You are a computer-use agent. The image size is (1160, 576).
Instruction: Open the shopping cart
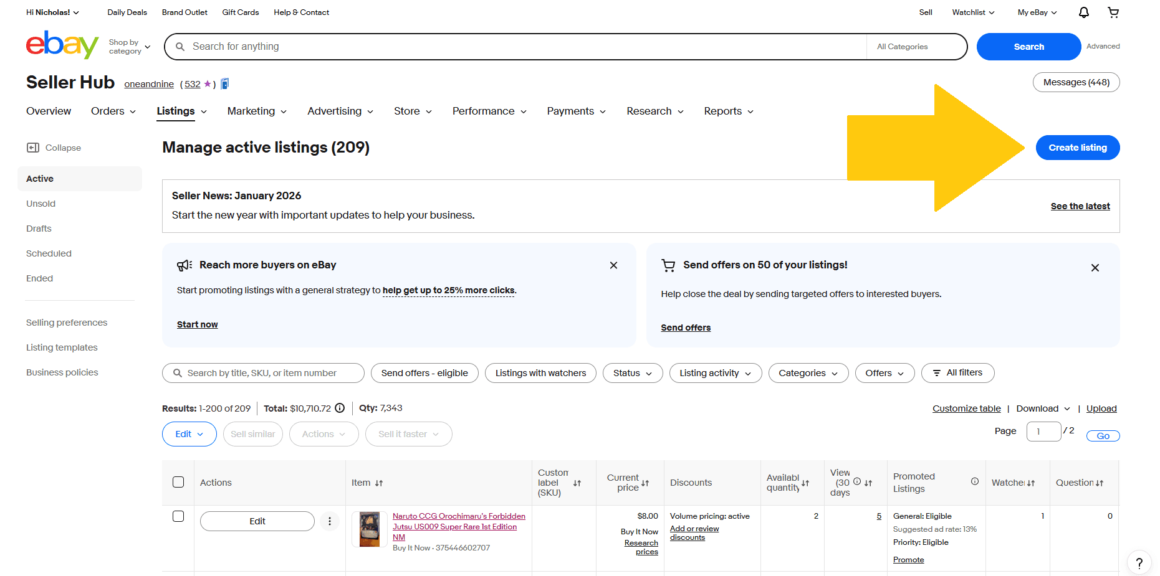[x=1114, y=12]
